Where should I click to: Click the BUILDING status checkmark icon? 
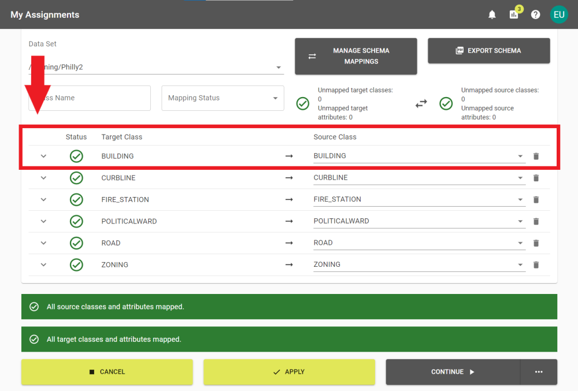76,156
